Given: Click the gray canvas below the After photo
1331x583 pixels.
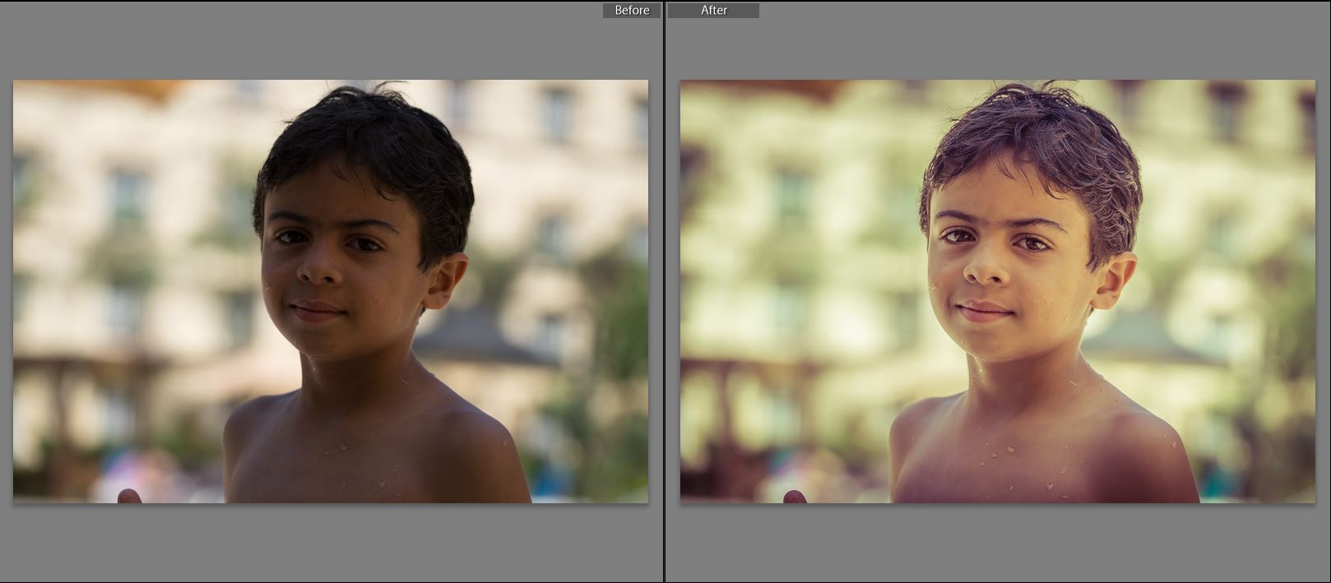Looking at the screenshot, I should point(995,543).
